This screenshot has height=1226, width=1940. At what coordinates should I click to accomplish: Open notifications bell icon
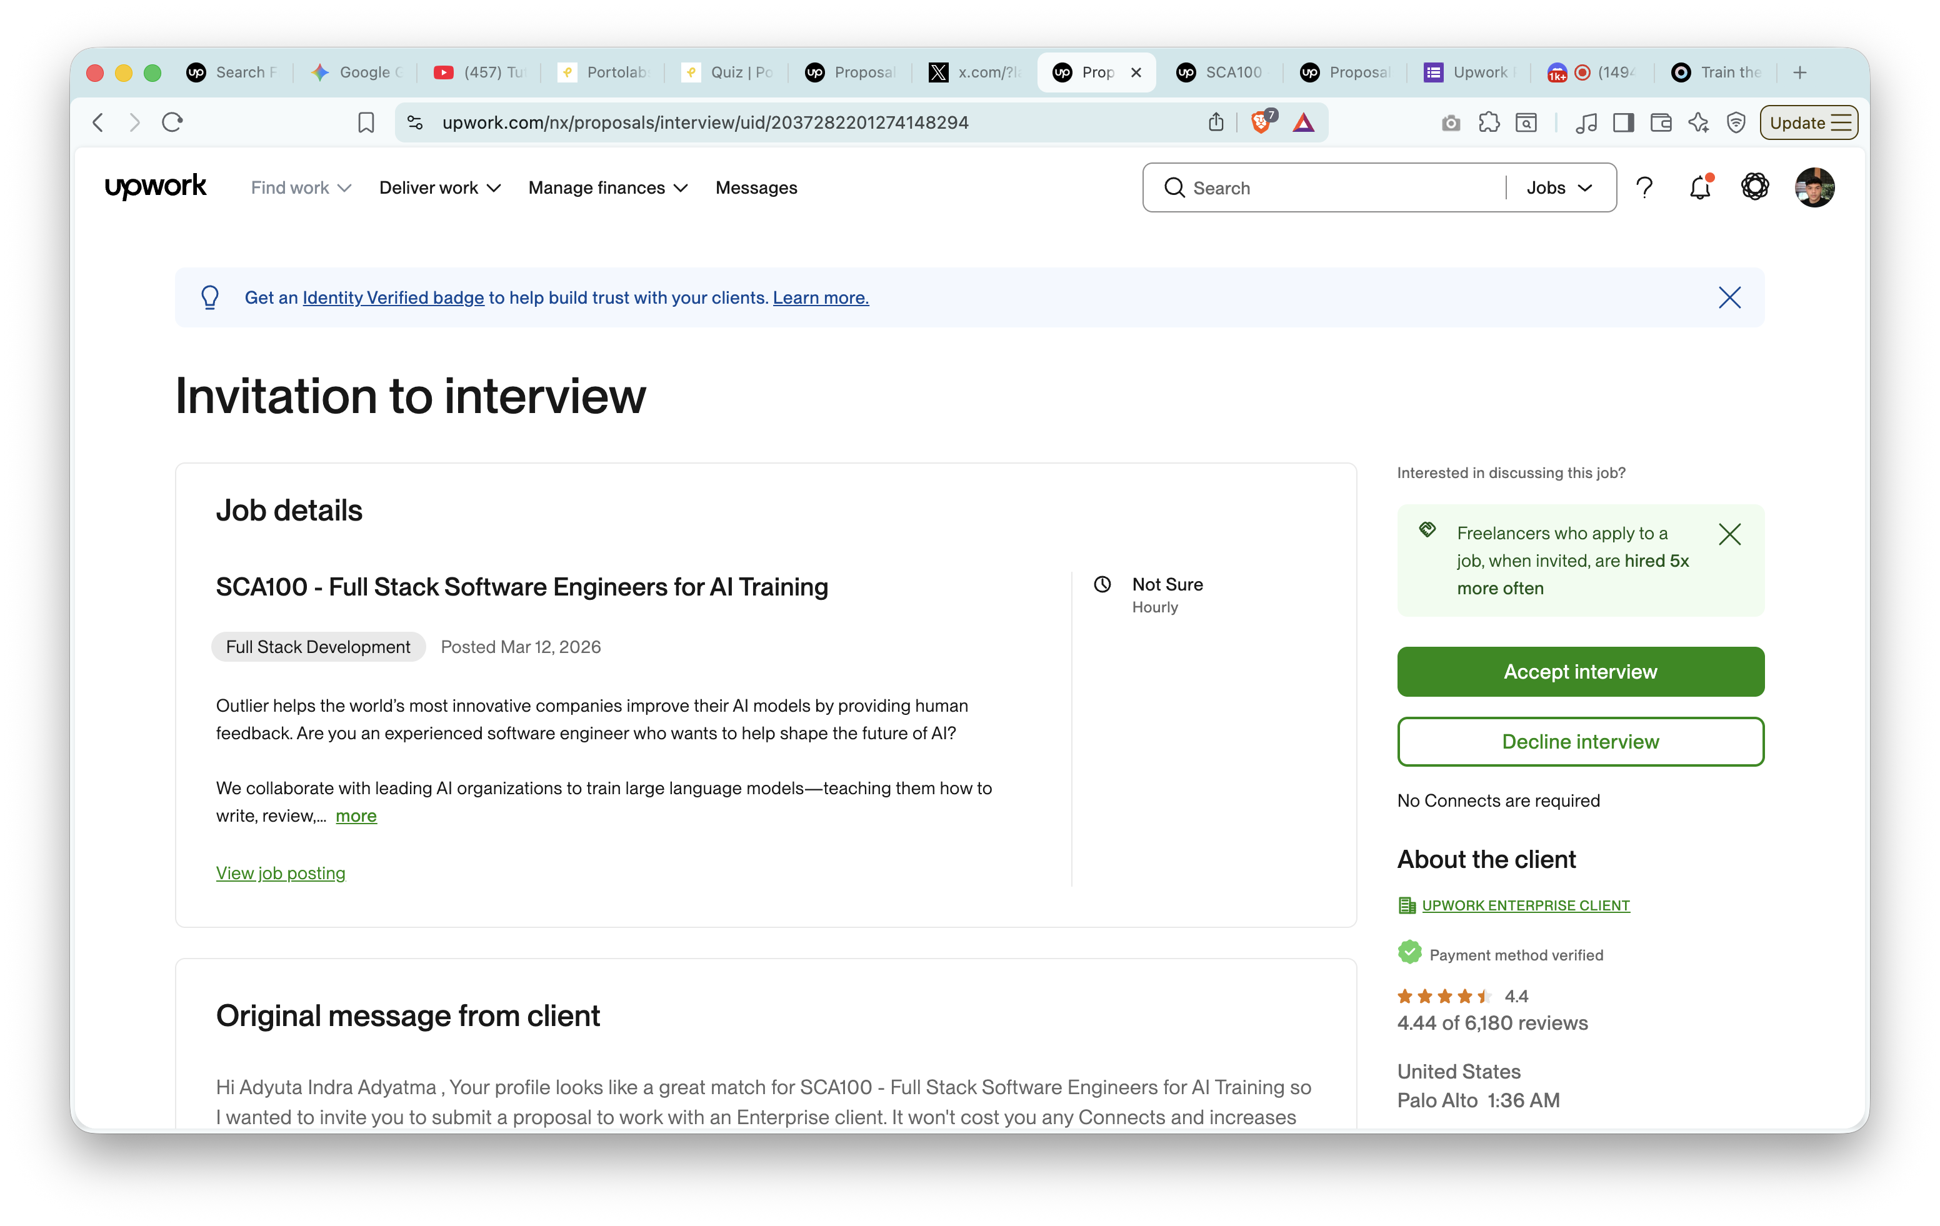click(1700, 187)
